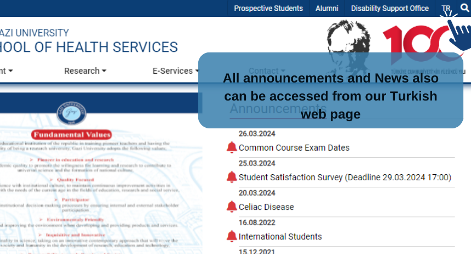Click the Announcements heading
This screenshot has height=254, width=471.
tap(278, 109)
